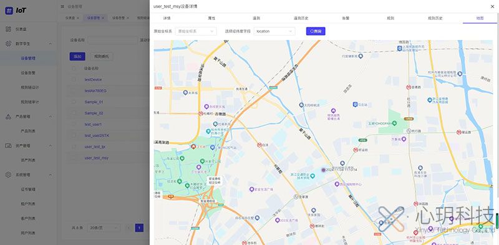Close the 设备告警 page tab

(128, 18)
